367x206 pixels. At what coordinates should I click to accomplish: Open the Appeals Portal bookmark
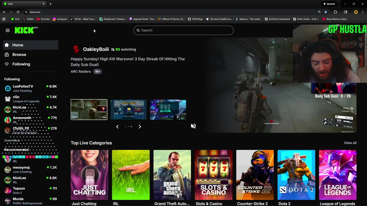point(142,19)
